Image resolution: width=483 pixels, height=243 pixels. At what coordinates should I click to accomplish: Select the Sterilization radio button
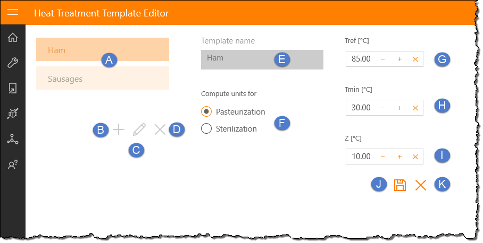(x=206, y=128)
